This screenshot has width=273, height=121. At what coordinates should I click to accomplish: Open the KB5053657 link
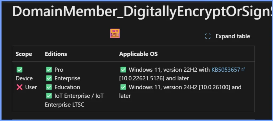point(226,70)
